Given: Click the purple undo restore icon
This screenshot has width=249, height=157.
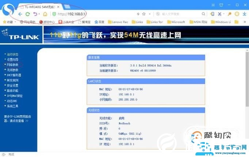Looking at the screenshot, I should point(35,14).
